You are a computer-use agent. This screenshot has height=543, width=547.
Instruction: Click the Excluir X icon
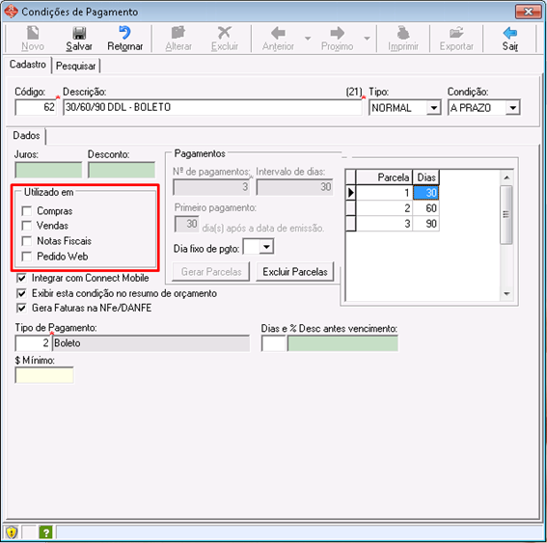pyautogui.click(x=225, y=33)
